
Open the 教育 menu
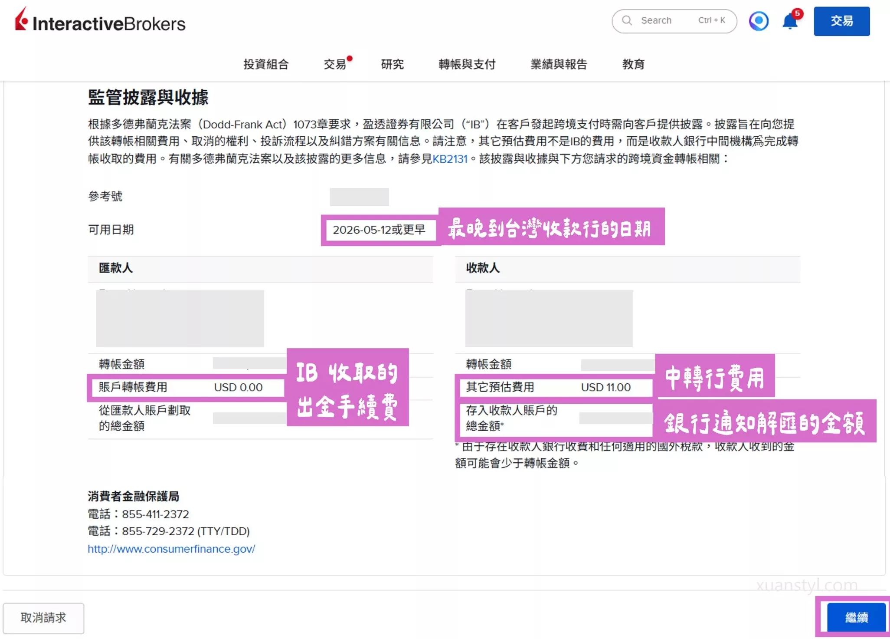[633, 64]
